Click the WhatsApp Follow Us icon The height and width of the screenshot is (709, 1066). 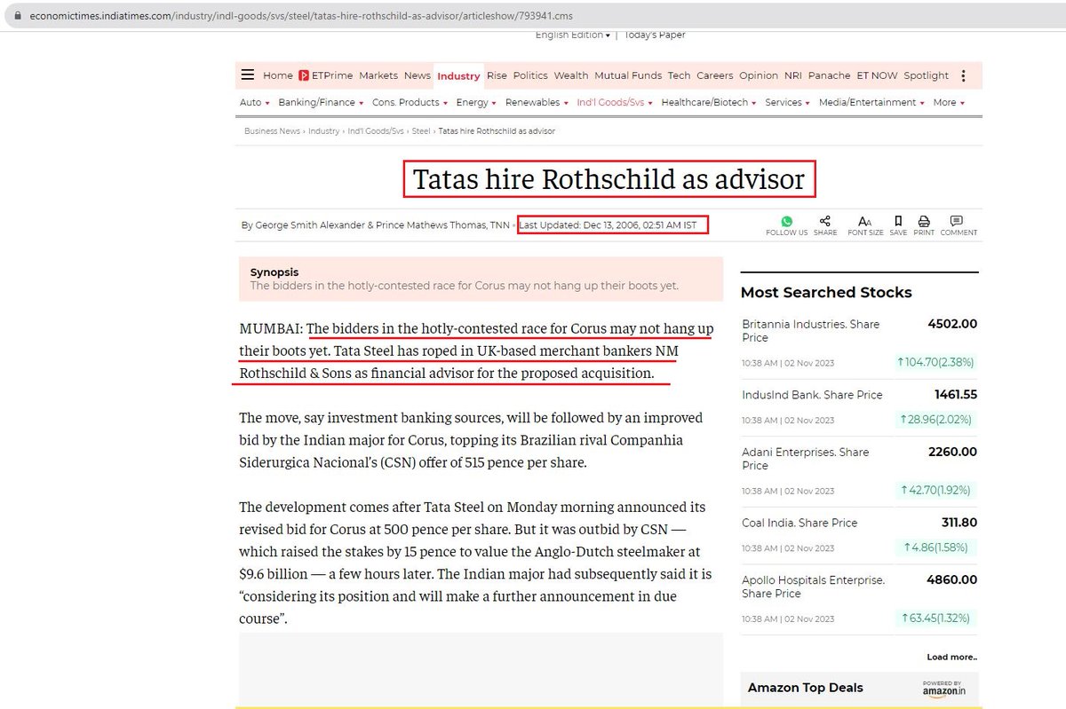(x=787, y=221)
